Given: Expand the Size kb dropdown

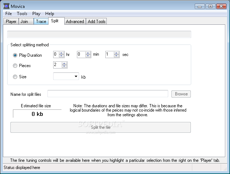Looking at the screenshot, I should tap(76, 76).
